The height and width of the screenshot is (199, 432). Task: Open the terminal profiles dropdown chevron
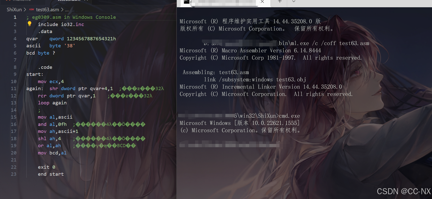click(294, 2)
